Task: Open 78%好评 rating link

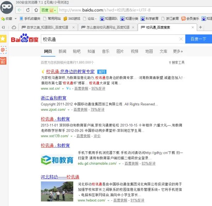Action: pos(98,110)
